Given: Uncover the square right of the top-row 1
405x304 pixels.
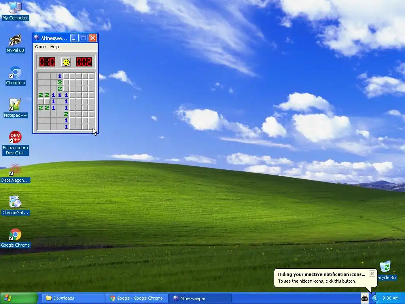Looking at the screenshot, I should [x=66, y=76].
